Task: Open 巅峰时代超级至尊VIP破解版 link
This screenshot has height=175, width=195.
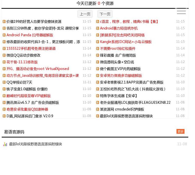Action: pyautogui.click(x=28, y=96)
